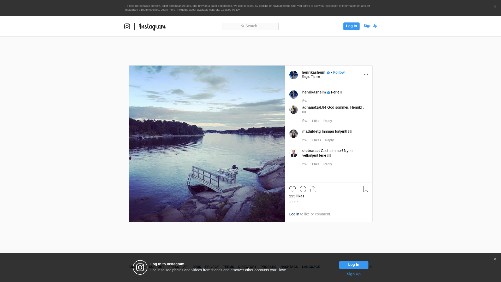Open adnanafzal.84 username link
Image resolution: width=501 pixels, height=282 pixels.
[x=314, y=107]
